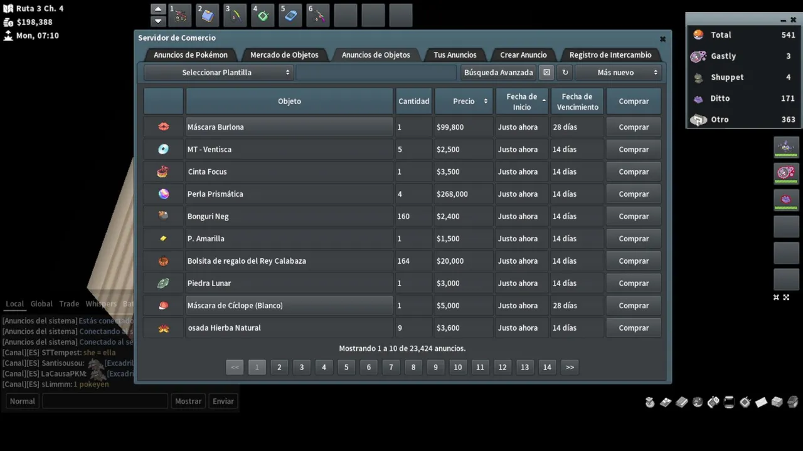Select the Ditto party member slot

[x=786, y=200]
